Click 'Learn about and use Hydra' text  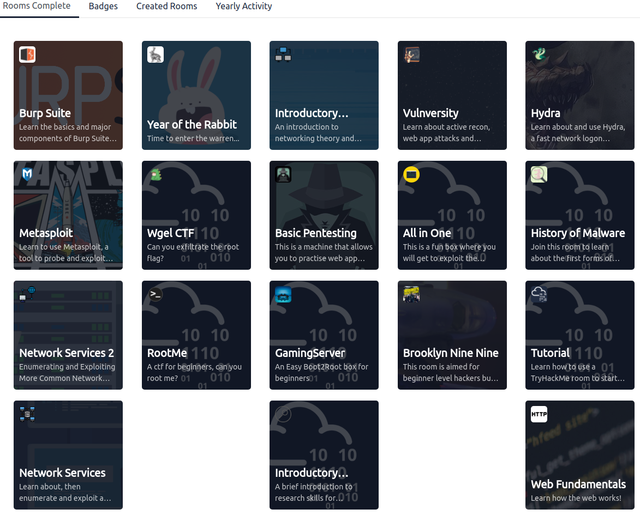tap(578, 132)
